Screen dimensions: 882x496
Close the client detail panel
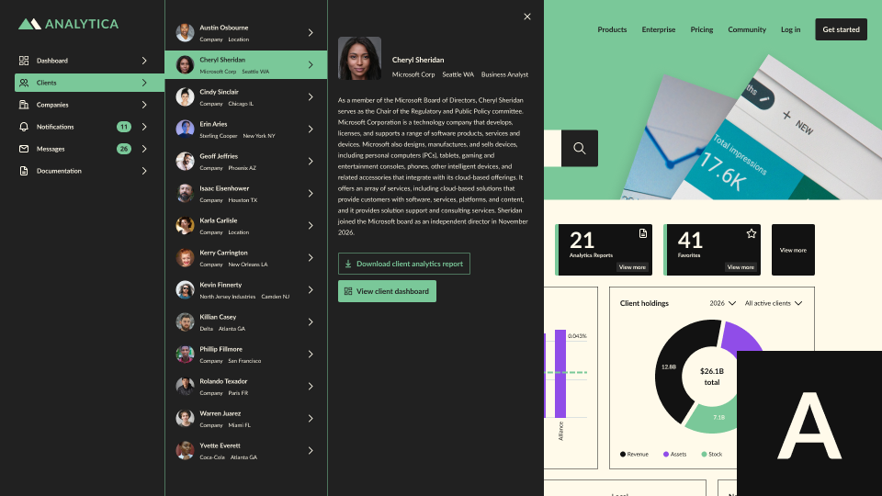coord(527,17)
